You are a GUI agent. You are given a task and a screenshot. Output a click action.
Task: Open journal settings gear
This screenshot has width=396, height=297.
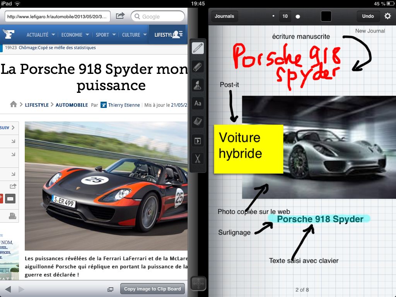click(387, 16)
